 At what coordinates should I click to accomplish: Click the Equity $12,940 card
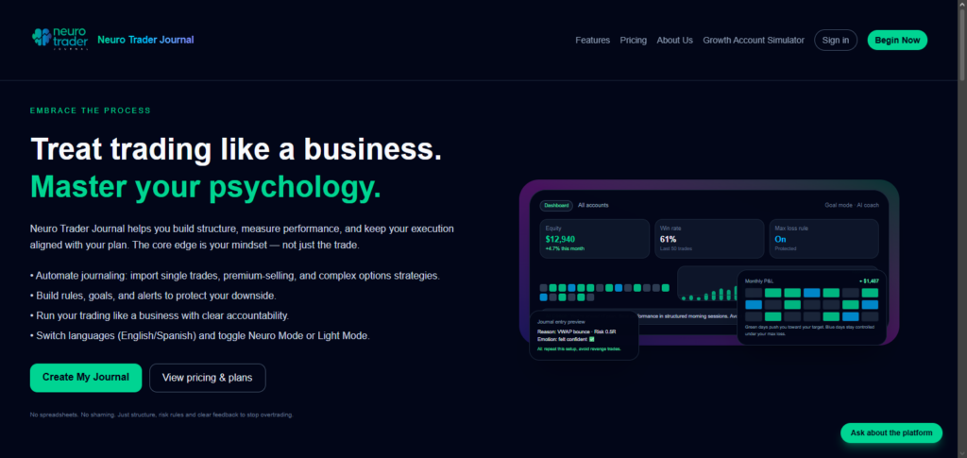click(595, 239)
